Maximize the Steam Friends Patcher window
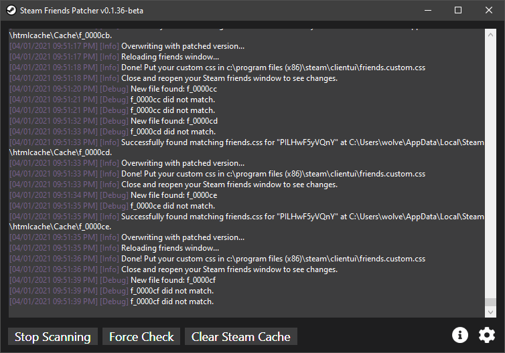This screenshot has width=505, height=353. point(458,10)
